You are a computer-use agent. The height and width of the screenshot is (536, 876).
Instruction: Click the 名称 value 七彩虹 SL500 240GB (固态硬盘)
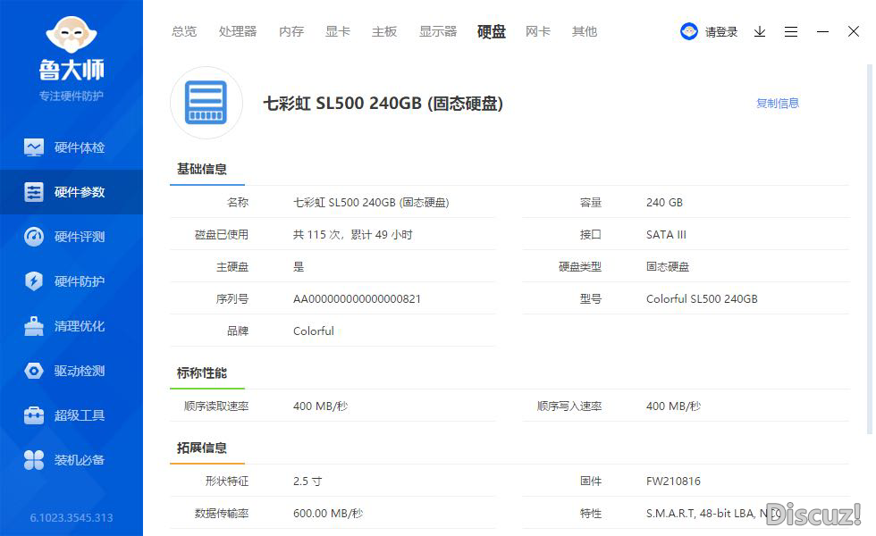coord(371,202)
